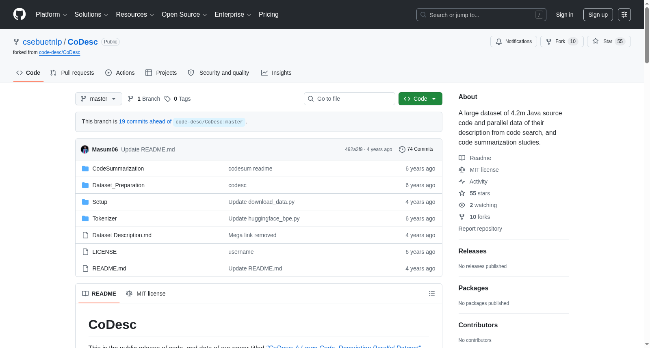Open the code-desc/CoDesc forked-from link
The image size is (650, 348).
point(60,52)
